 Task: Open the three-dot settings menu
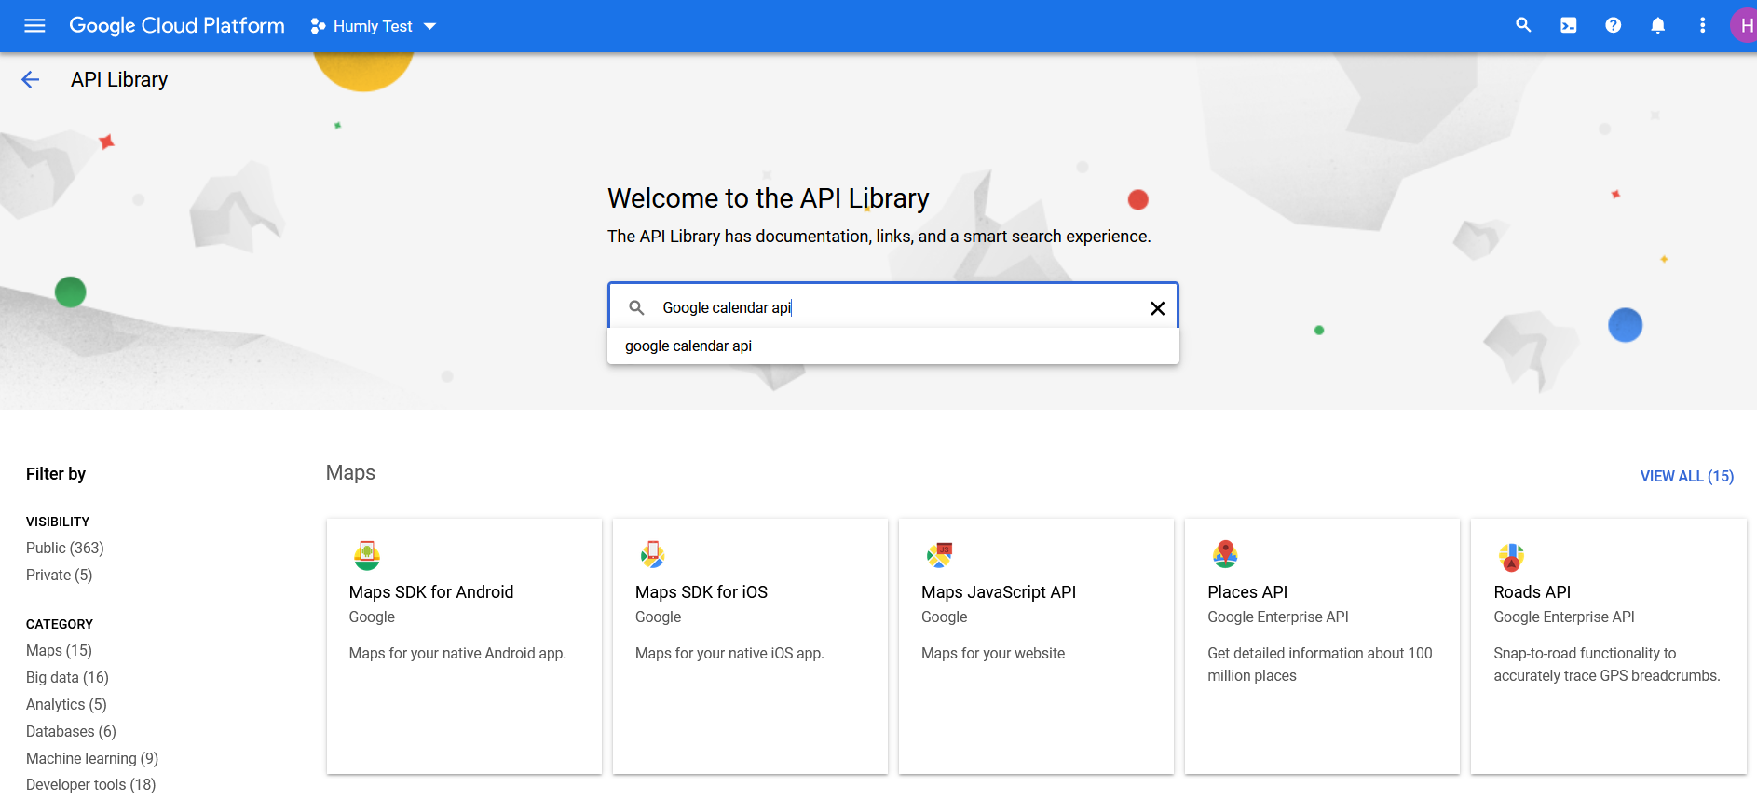click(1703, 26)
